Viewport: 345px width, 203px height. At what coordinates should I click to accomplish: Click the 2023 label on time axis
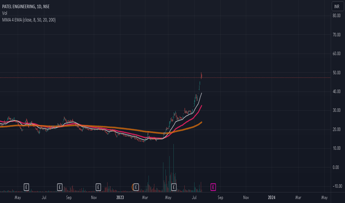(x=120, y=197)
